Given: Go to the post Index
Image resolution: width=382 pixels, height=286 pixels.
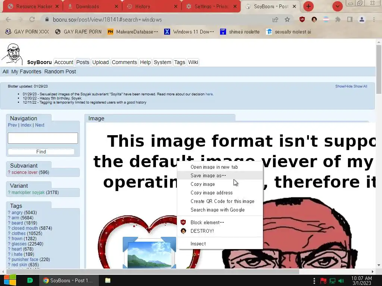Looking at the screenshot, I should click(x=26, y=125).
